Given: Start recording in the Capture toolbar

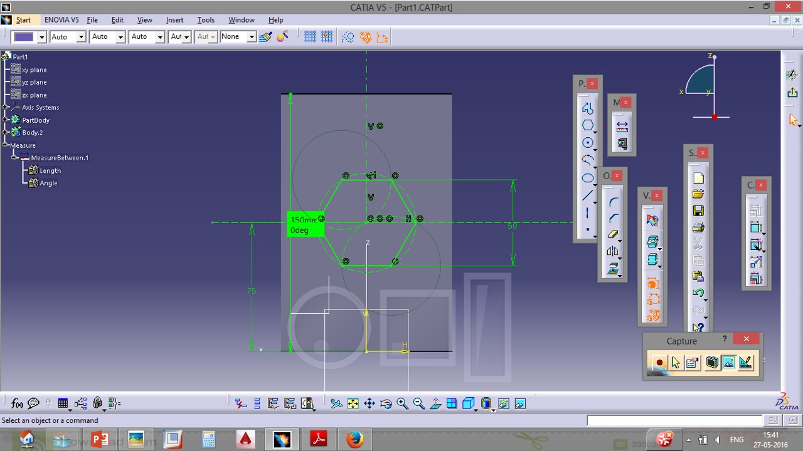Looking at the screenshot, I should [x=659, y=363].
